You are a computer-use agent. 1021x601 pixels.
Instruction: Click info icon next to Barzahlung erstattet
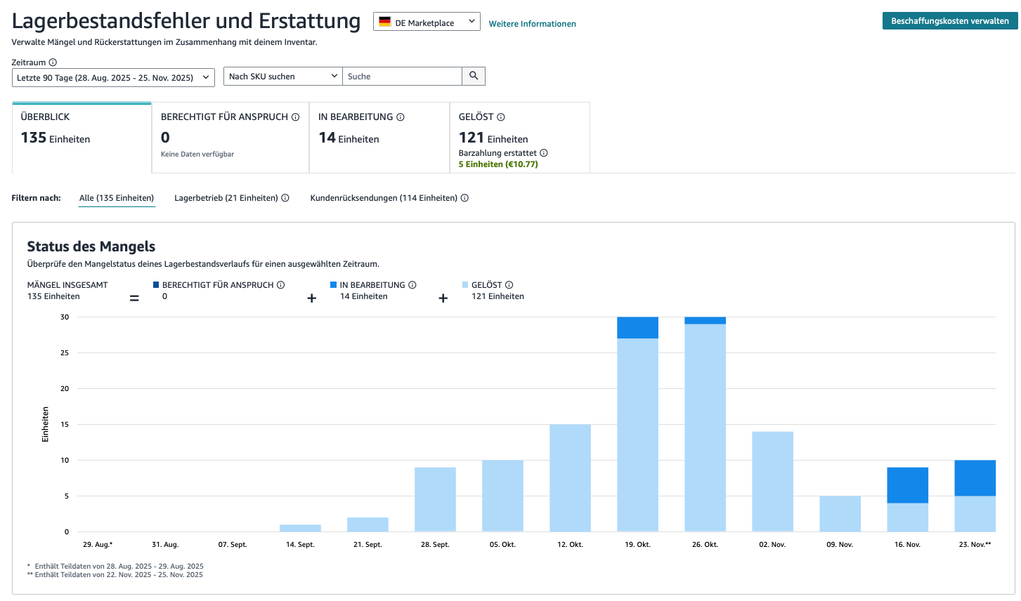pos(544,153)
